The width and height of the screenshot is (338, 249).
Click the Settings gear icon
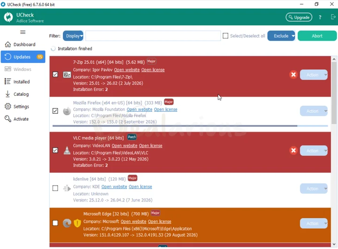click(x=8, y=106)
